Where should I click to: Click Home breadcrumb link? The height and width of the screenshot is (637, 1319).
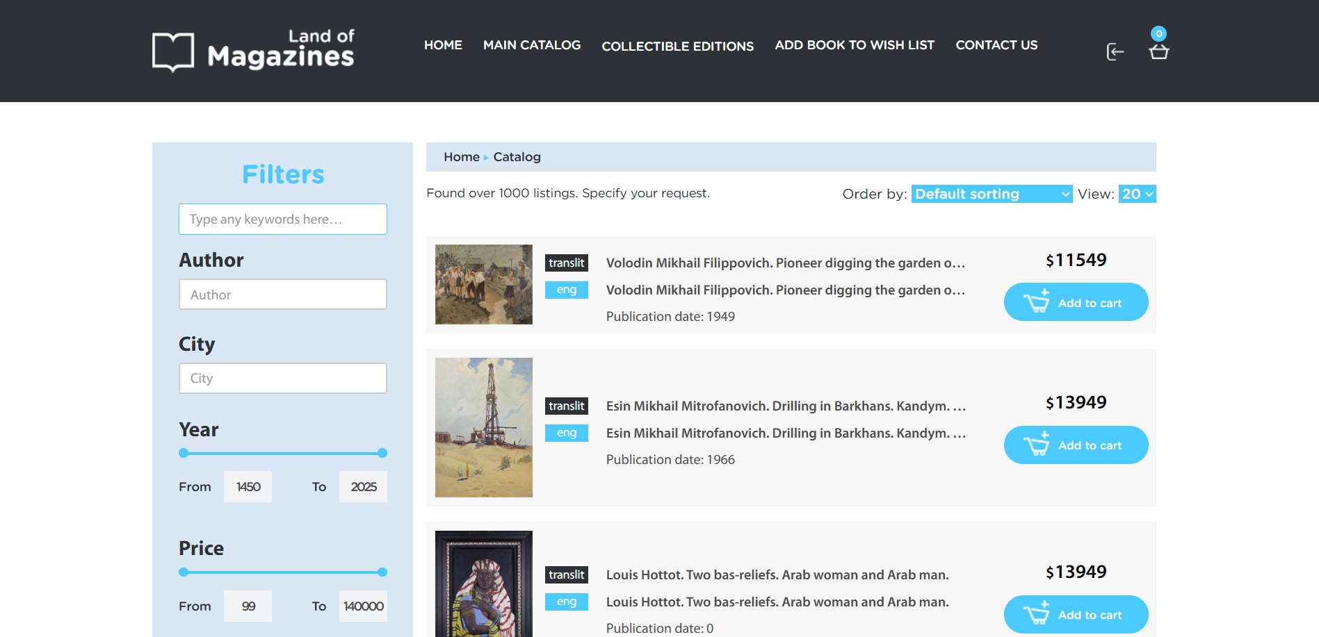pyautogui.click(x=462, y=157)
